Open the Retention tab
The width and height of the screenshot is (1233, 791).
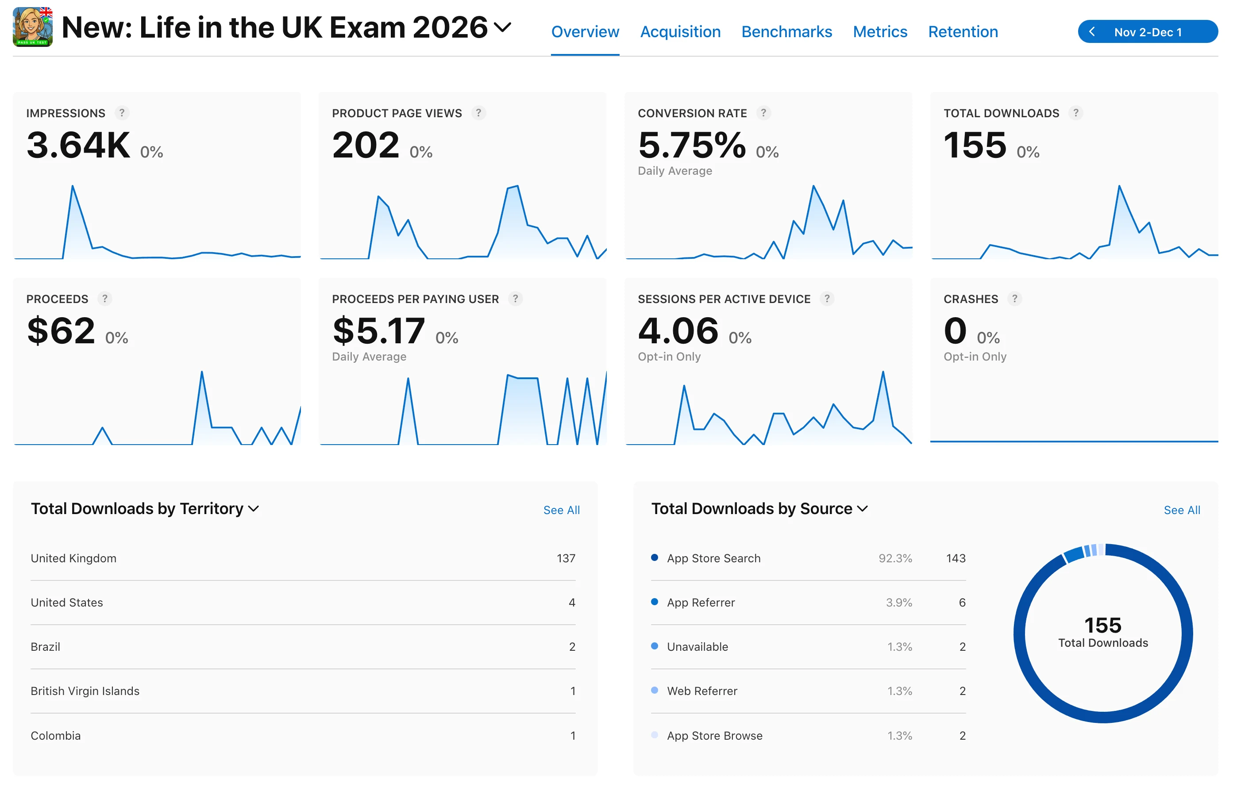click(963, 32)
